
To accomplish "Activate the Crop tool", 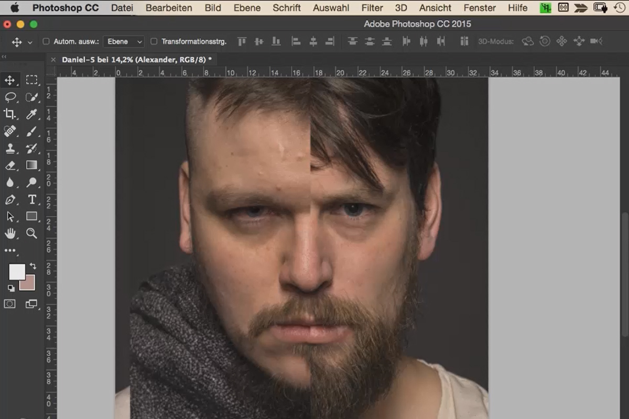I will click(12, 114).
